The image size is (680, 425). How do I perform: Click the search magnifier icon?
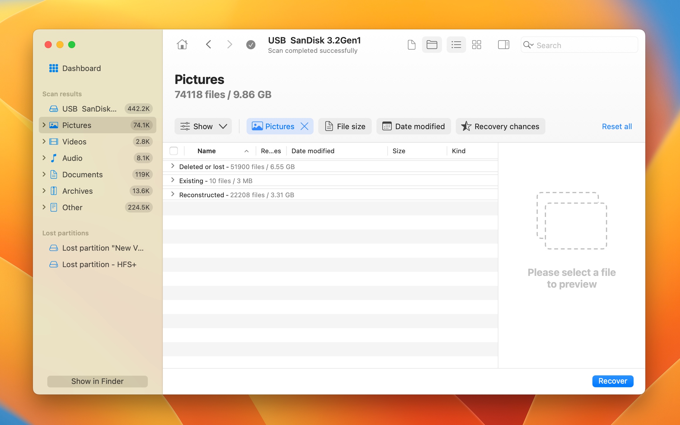point(528,45)
